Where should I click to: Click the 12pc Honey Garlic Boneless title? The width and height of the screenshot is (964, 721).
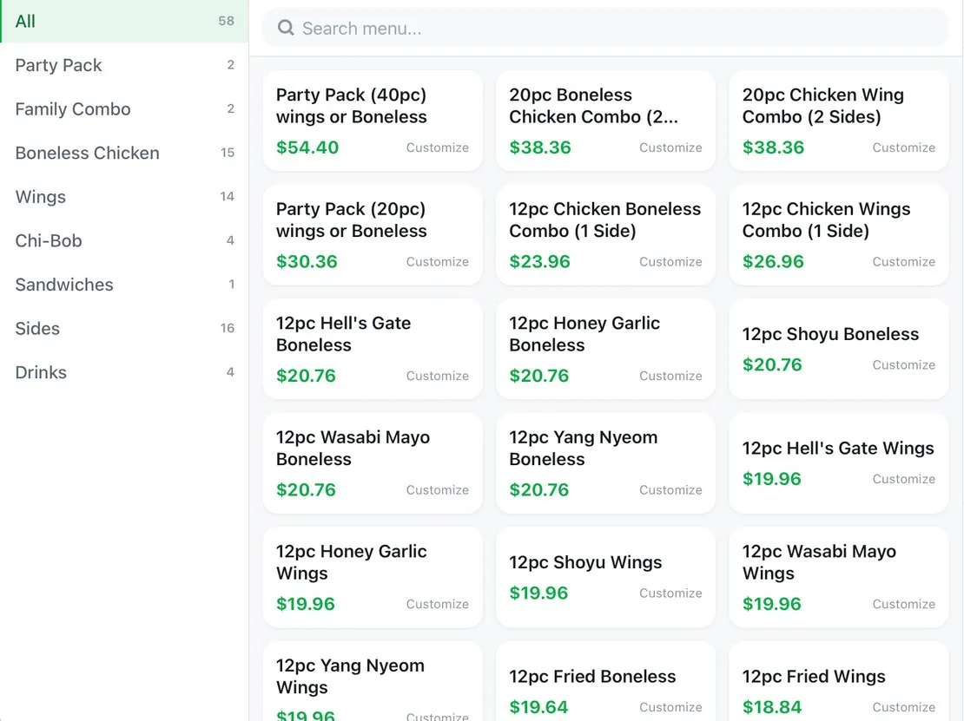pos(584,334)
